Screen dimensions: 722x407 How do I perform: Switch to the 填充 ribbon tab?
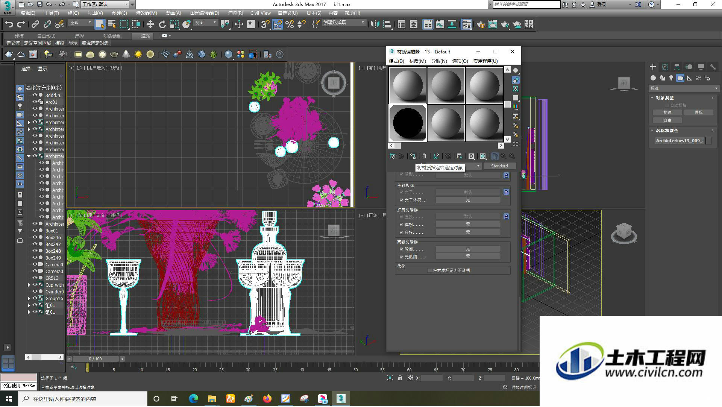[x=146, y=36]
